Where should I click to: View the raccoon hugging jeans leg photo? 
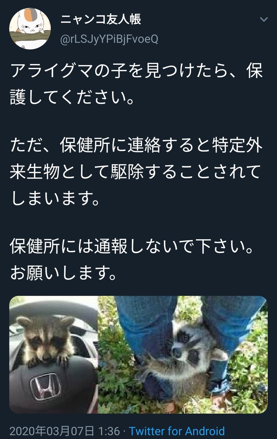click(x=183, y=354)
